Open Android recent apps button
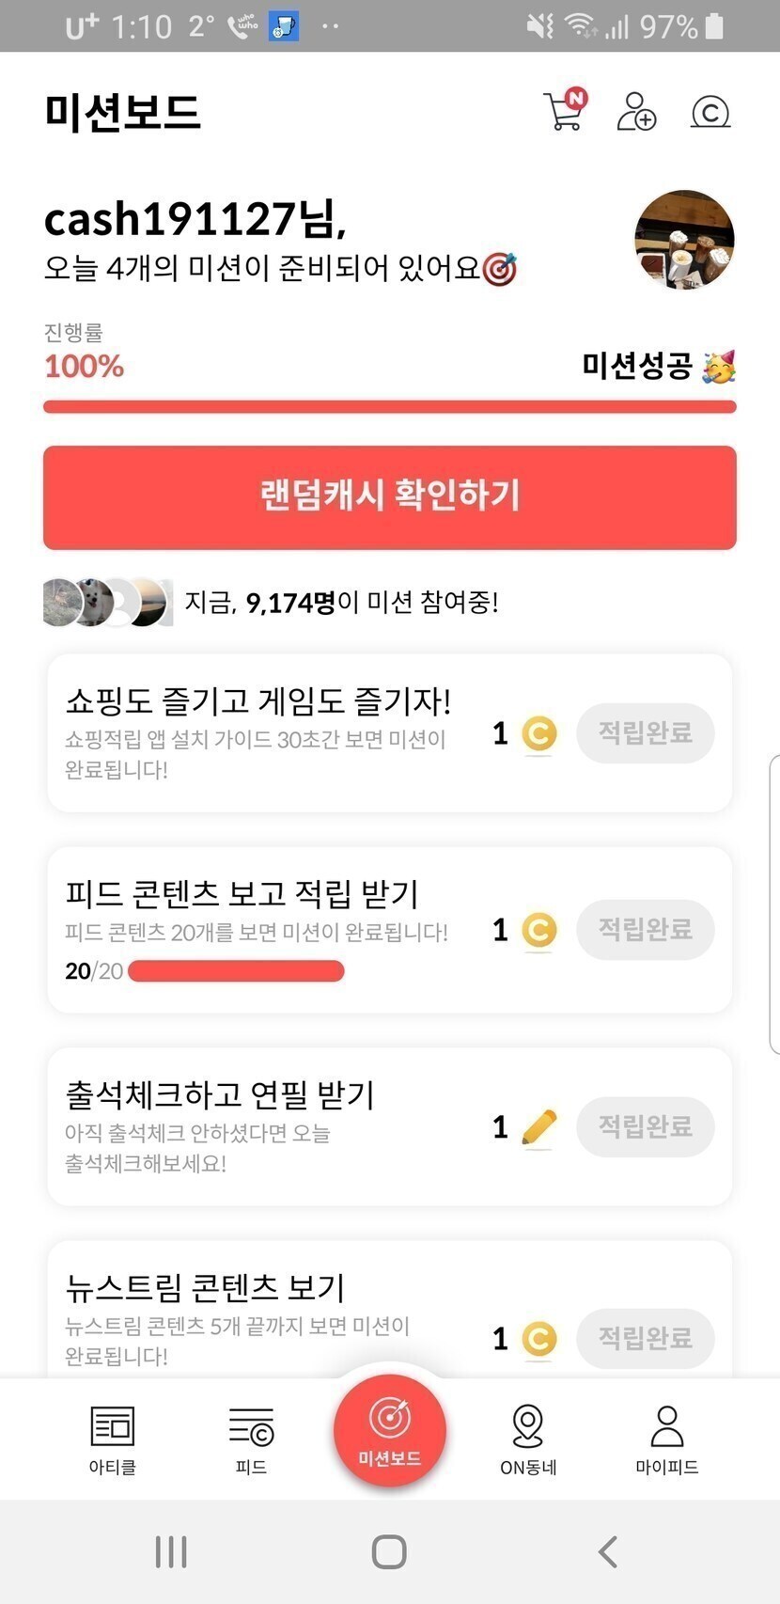The height and width of the screenshot is (1604, 780). click(x=171, y=1551)
